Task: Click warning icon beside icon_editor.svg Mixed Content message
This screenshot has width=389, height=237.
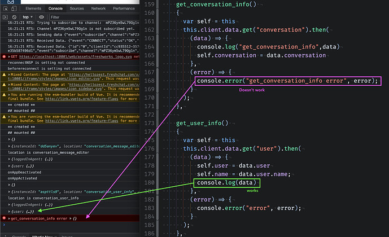Action: 4,74
